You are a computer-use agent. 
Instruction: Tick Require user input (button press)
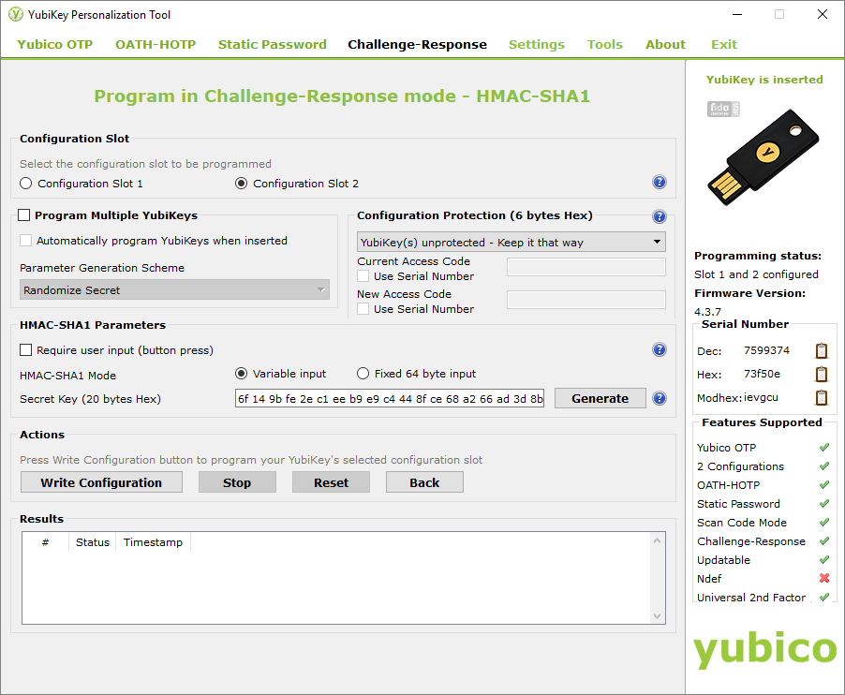pyautogui.click(x=26, y=350)
